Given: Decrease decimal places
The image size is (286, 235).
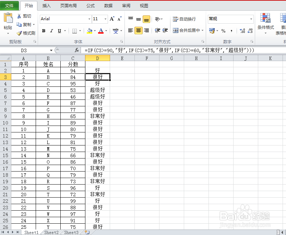Looking at the screenshot, I should pos(250,31).
